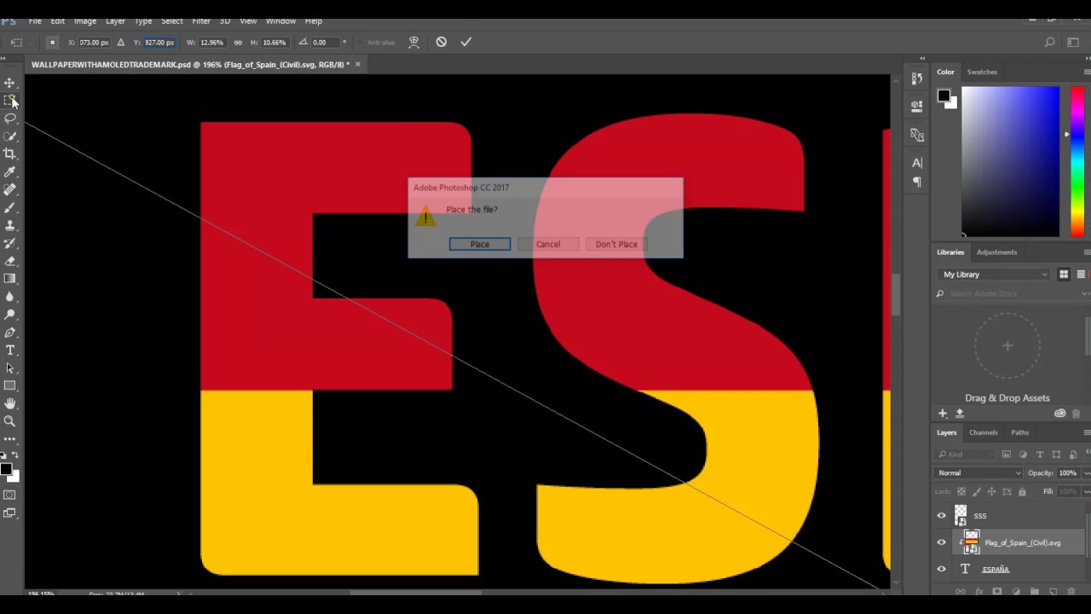1091x614 pixels.
Task: Switch to the Swatches tab
Action: click(982, 72)
